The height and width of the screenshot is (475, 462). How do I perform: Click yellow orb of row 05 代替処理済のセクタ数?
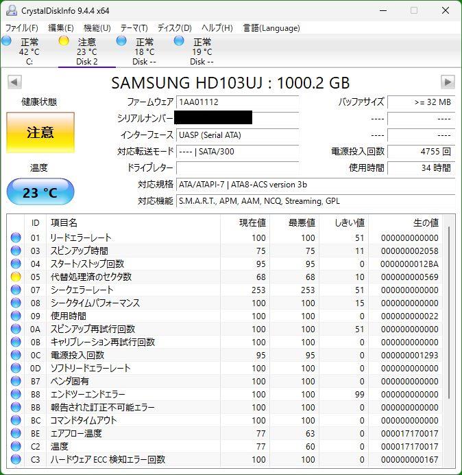click(x=16, y=277)
